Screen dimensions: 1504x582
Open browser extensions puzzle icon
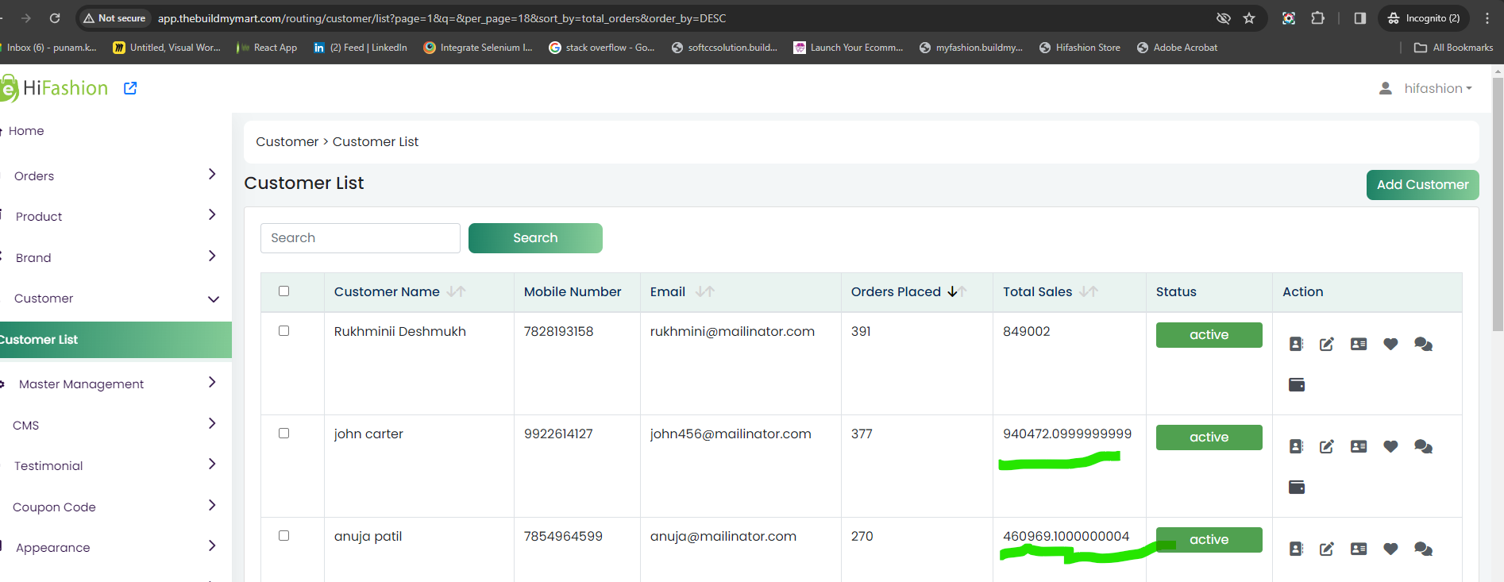point(1317,18)
